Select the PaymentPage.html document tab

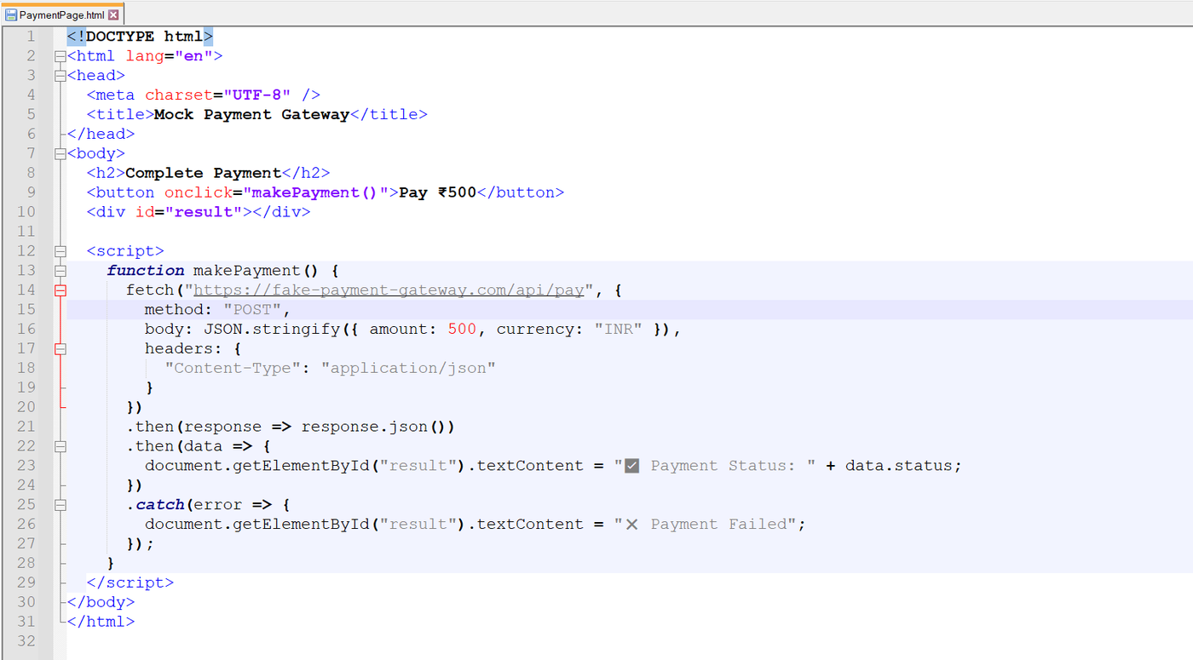point(61,15)
